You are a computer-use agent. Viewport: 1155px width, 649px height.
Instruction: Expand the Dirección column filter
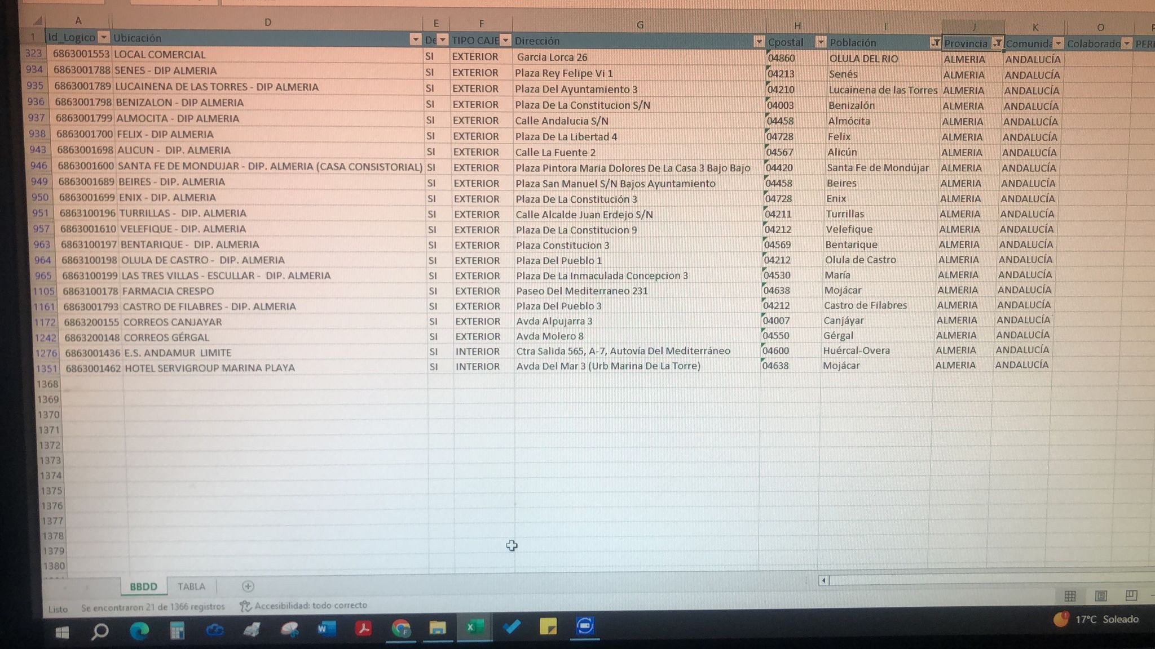[x=759, y=41]
